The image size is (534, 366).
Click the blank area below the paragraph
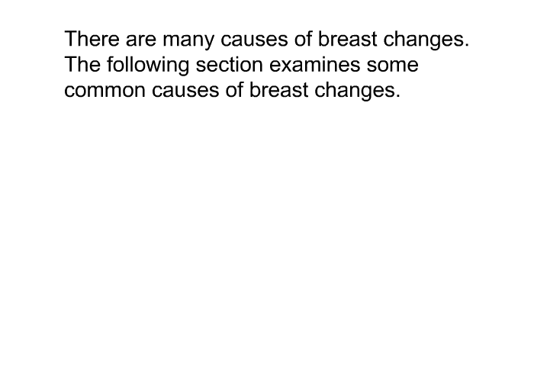pos(267,232)
